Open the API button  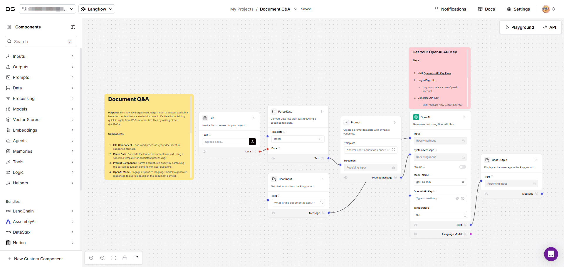(549, 27)
